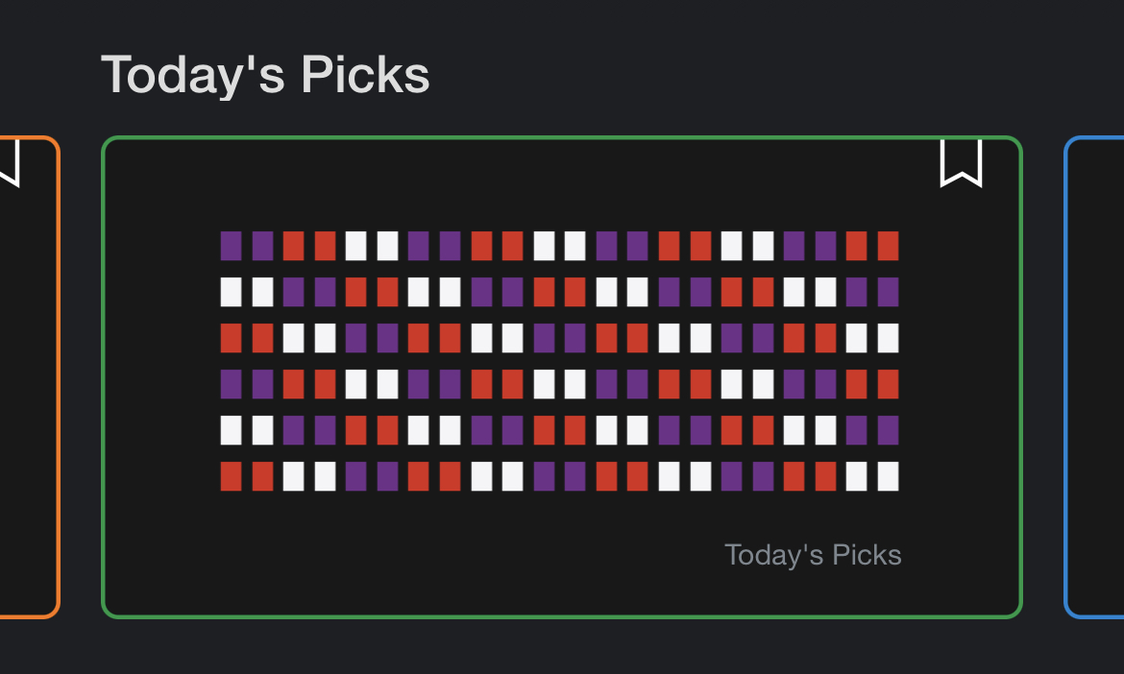Click the top-left purple square in the pattern
Screen dimensions: 1124x674
[231, 246]
